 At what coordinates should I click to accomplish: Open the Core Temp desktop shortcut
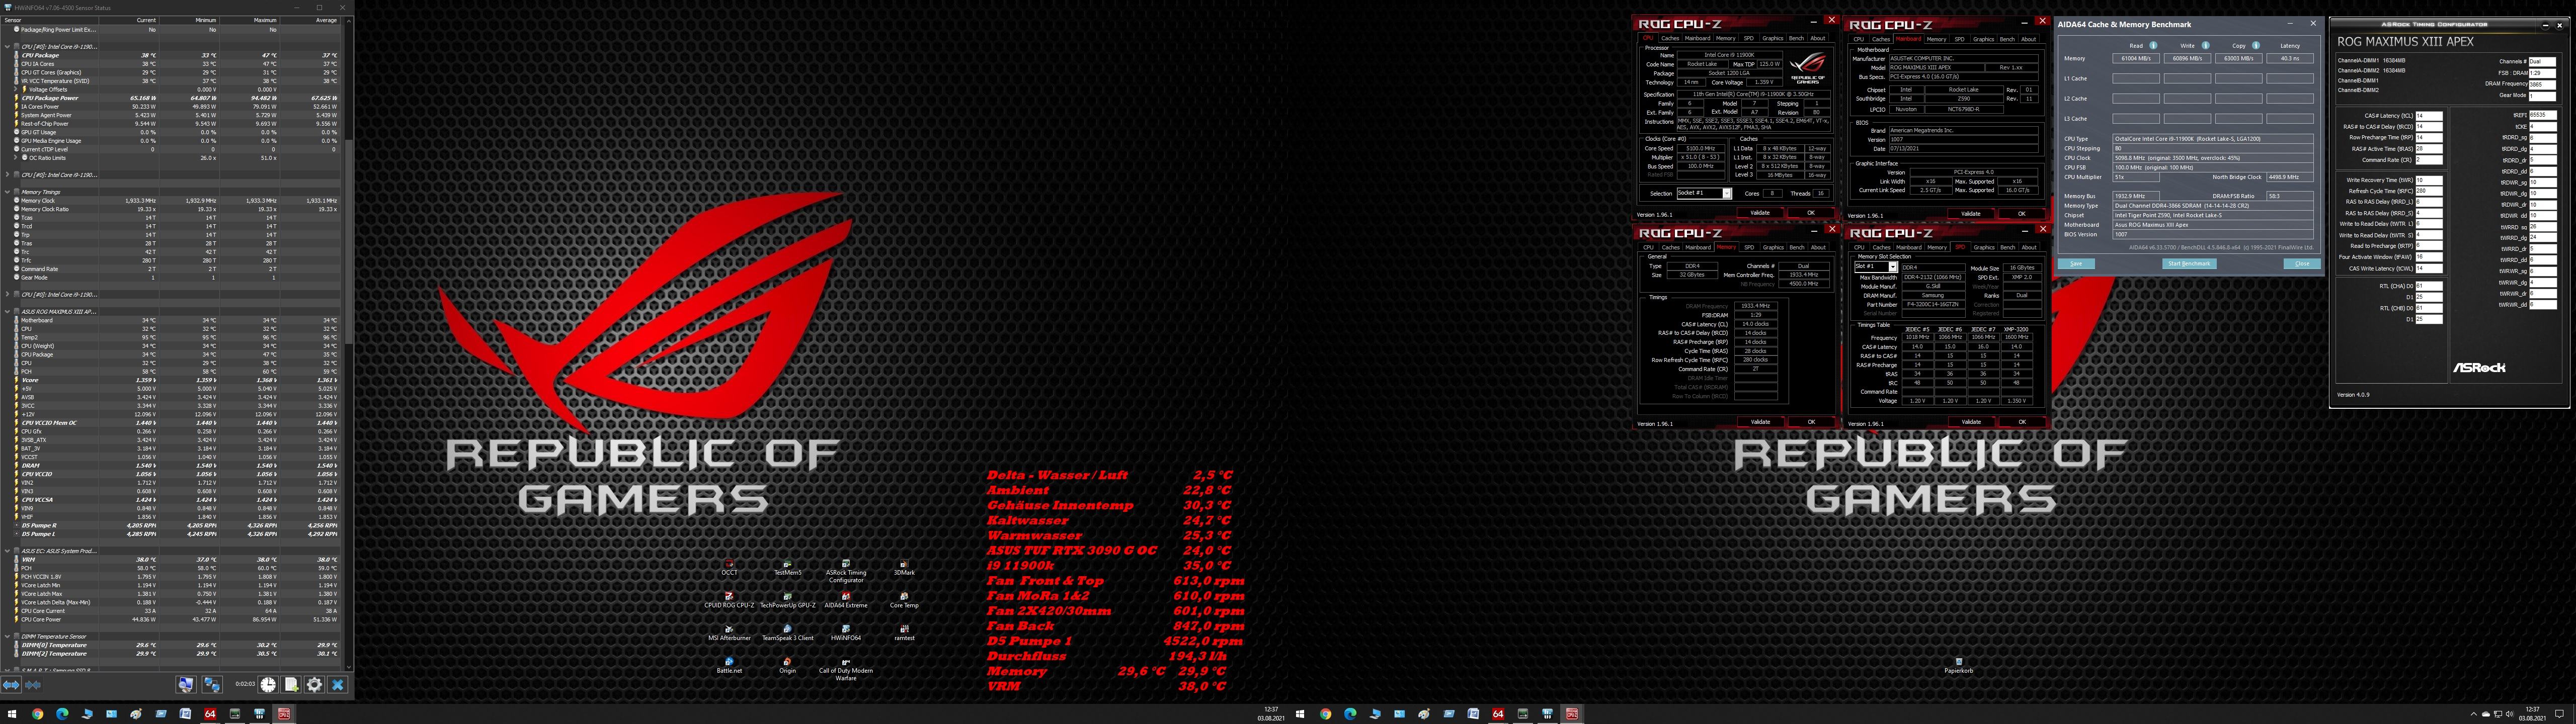[x=904, y=601]
